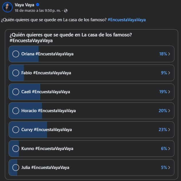Open voter list chevron beside 9%
Viewport: 181px width, 181px height.
(x=170, y=73)
